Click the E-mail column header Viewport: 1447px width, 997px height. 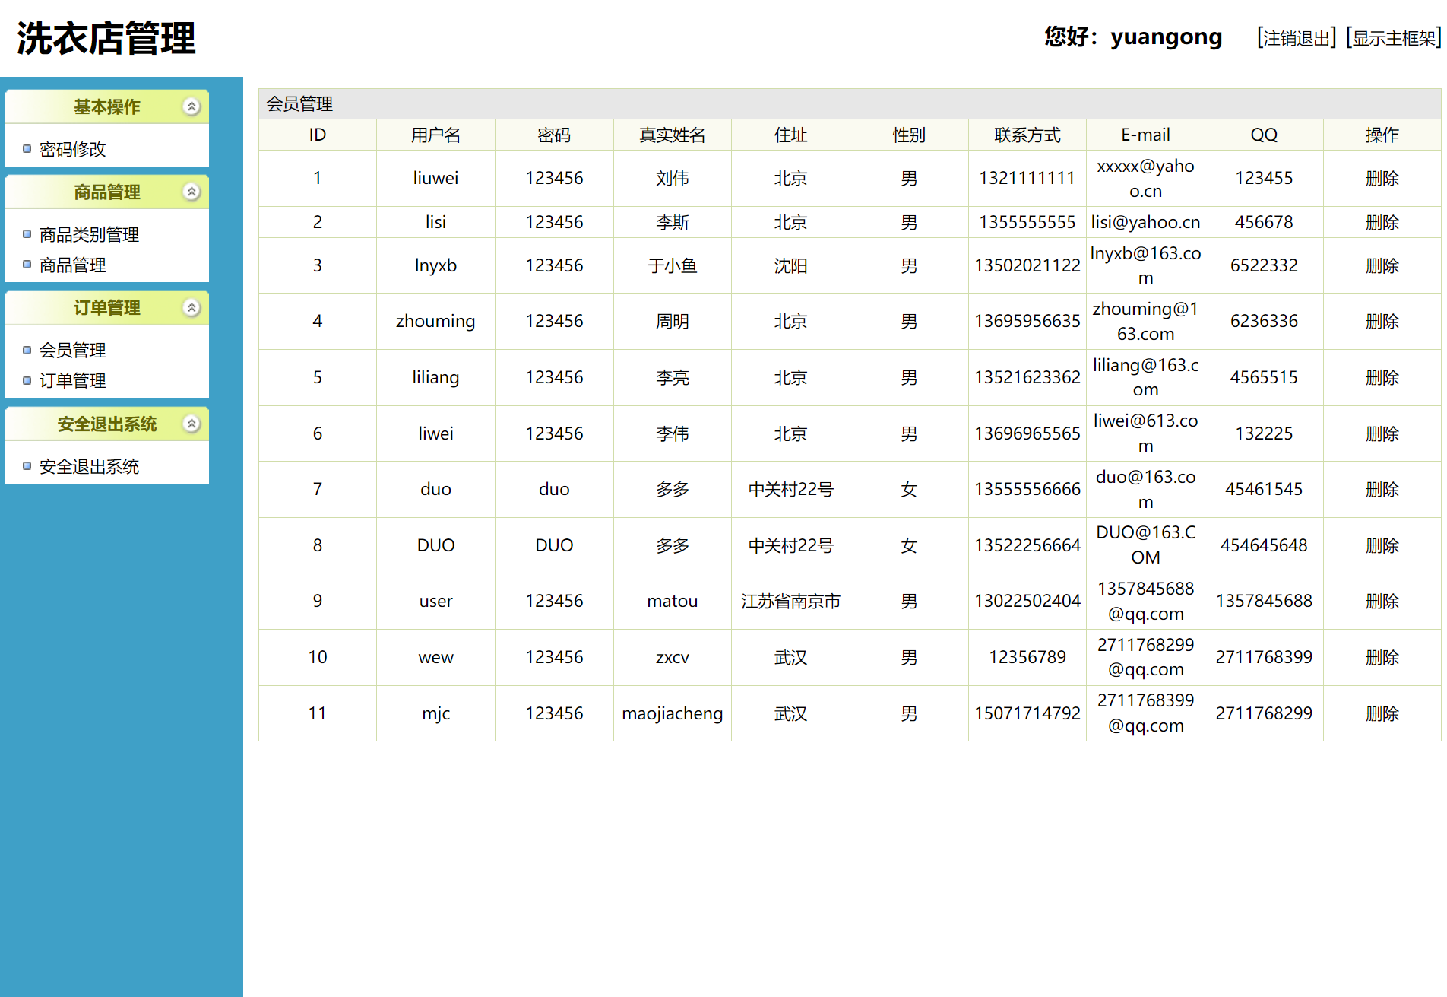1145,135
